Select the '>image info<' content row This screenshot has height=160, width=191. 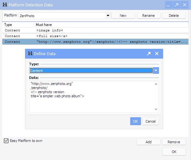(x=95, y=30)
